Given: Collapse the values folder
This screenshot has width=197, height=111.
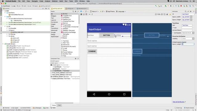Looking at the screenshot, I should pyautogui.click(x=7, y=36).
